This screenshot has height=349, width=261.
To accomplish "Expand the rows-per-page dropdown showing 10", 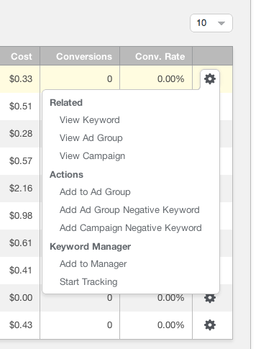I will [x=211, y=23].
